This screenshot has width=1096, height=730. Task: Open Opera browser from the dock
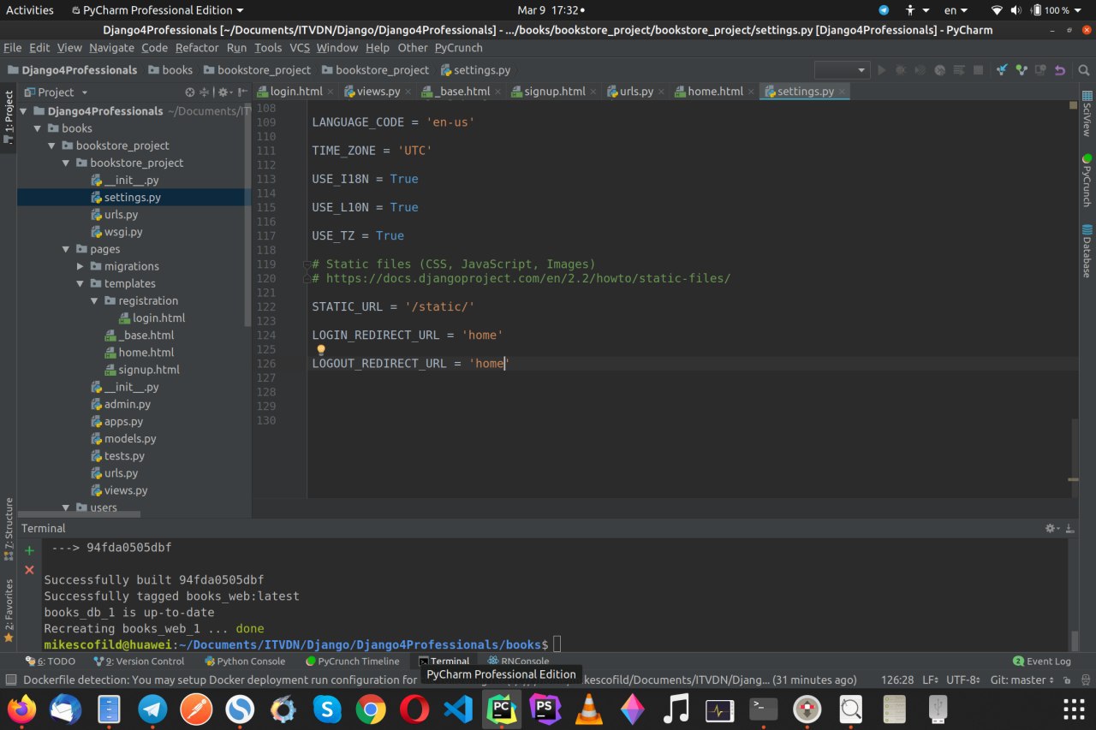414,709
